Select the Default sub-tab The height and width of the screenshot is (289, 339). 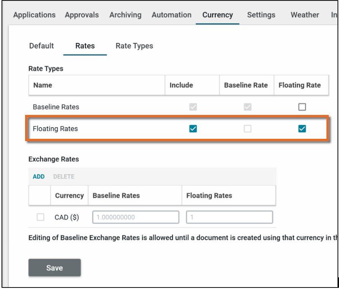[x=41, y=46]
